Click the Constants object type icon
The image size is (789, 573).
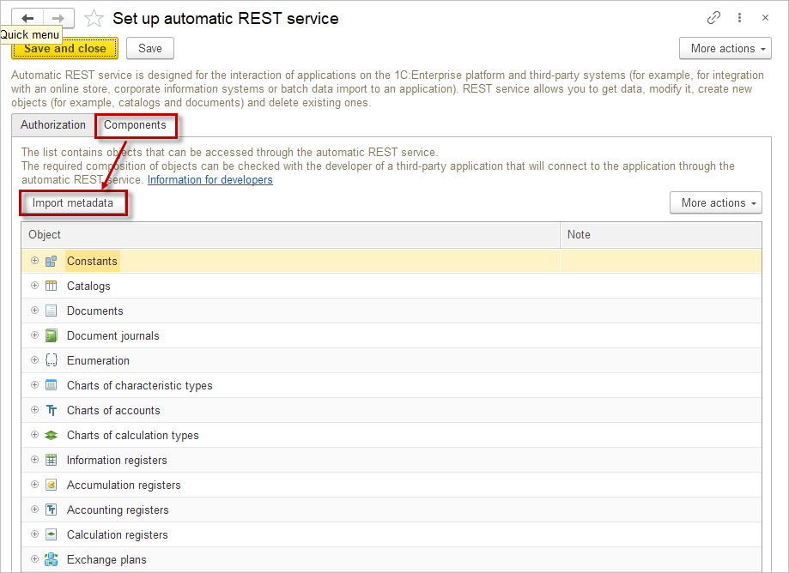click(51, 262)
